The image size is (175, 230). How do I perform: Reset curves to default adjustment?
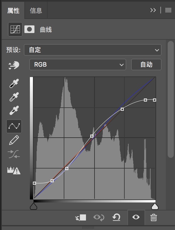(116, 217)
